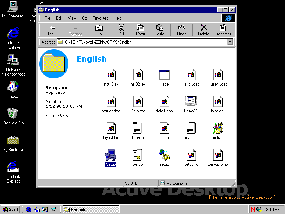This screenshot has height=214, width=285.
Task: Open the File menu
Action: pyautogui.click(x=47, y=18)
